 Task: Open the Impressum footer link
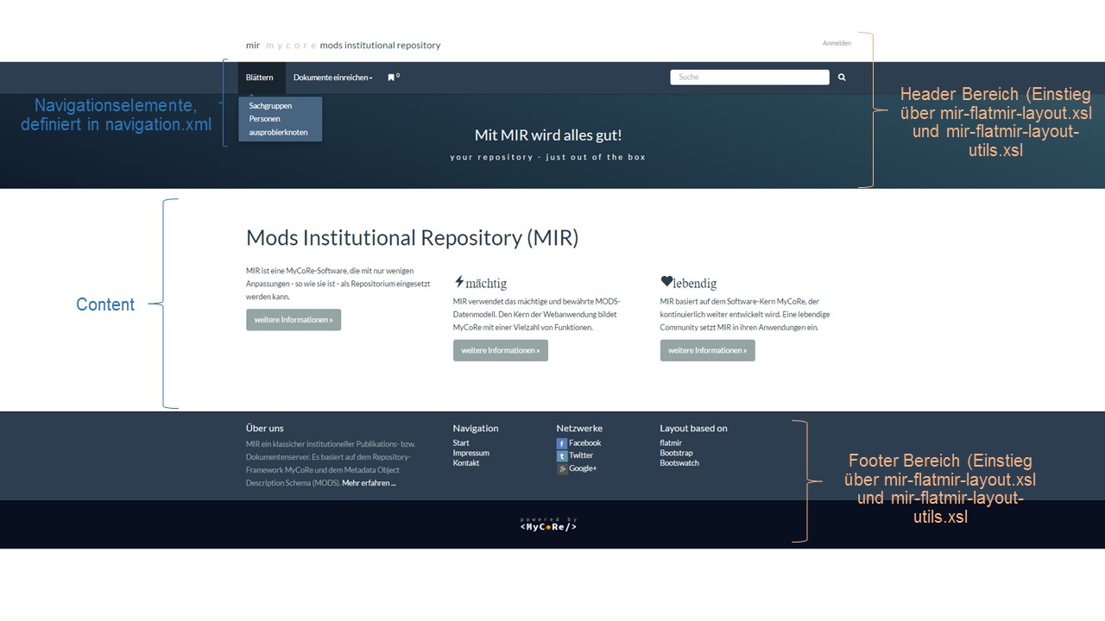point(470,453)
